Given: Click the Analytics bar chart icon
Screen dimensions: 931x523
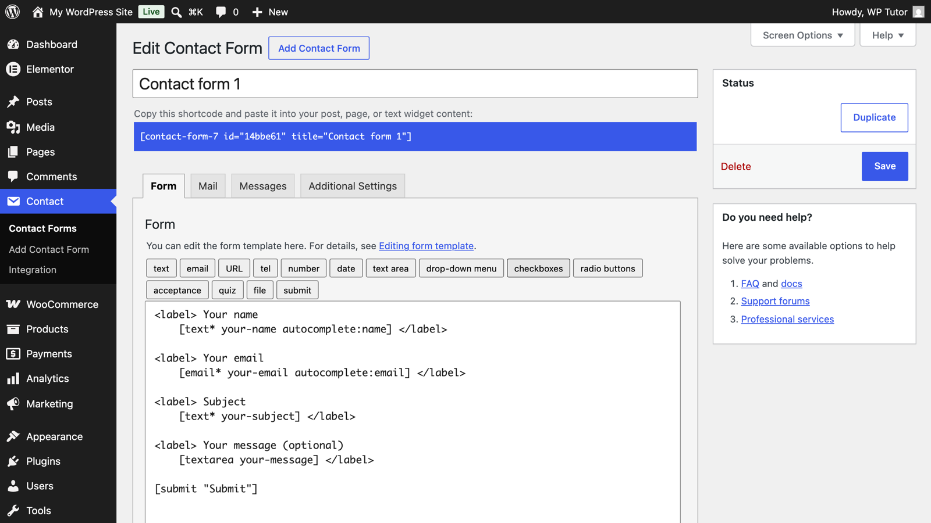Looking at the screenshot, I should coord(13,378).
